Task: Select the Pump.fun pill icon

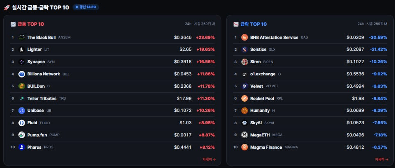Action: (22, 135)
